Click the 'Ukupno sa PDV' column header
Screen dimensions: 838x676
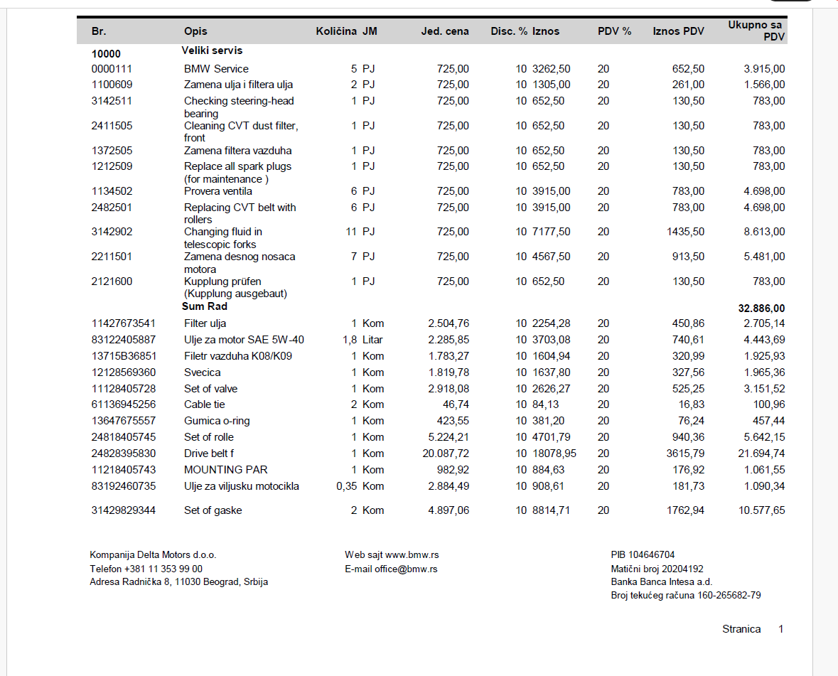(756, 31)
